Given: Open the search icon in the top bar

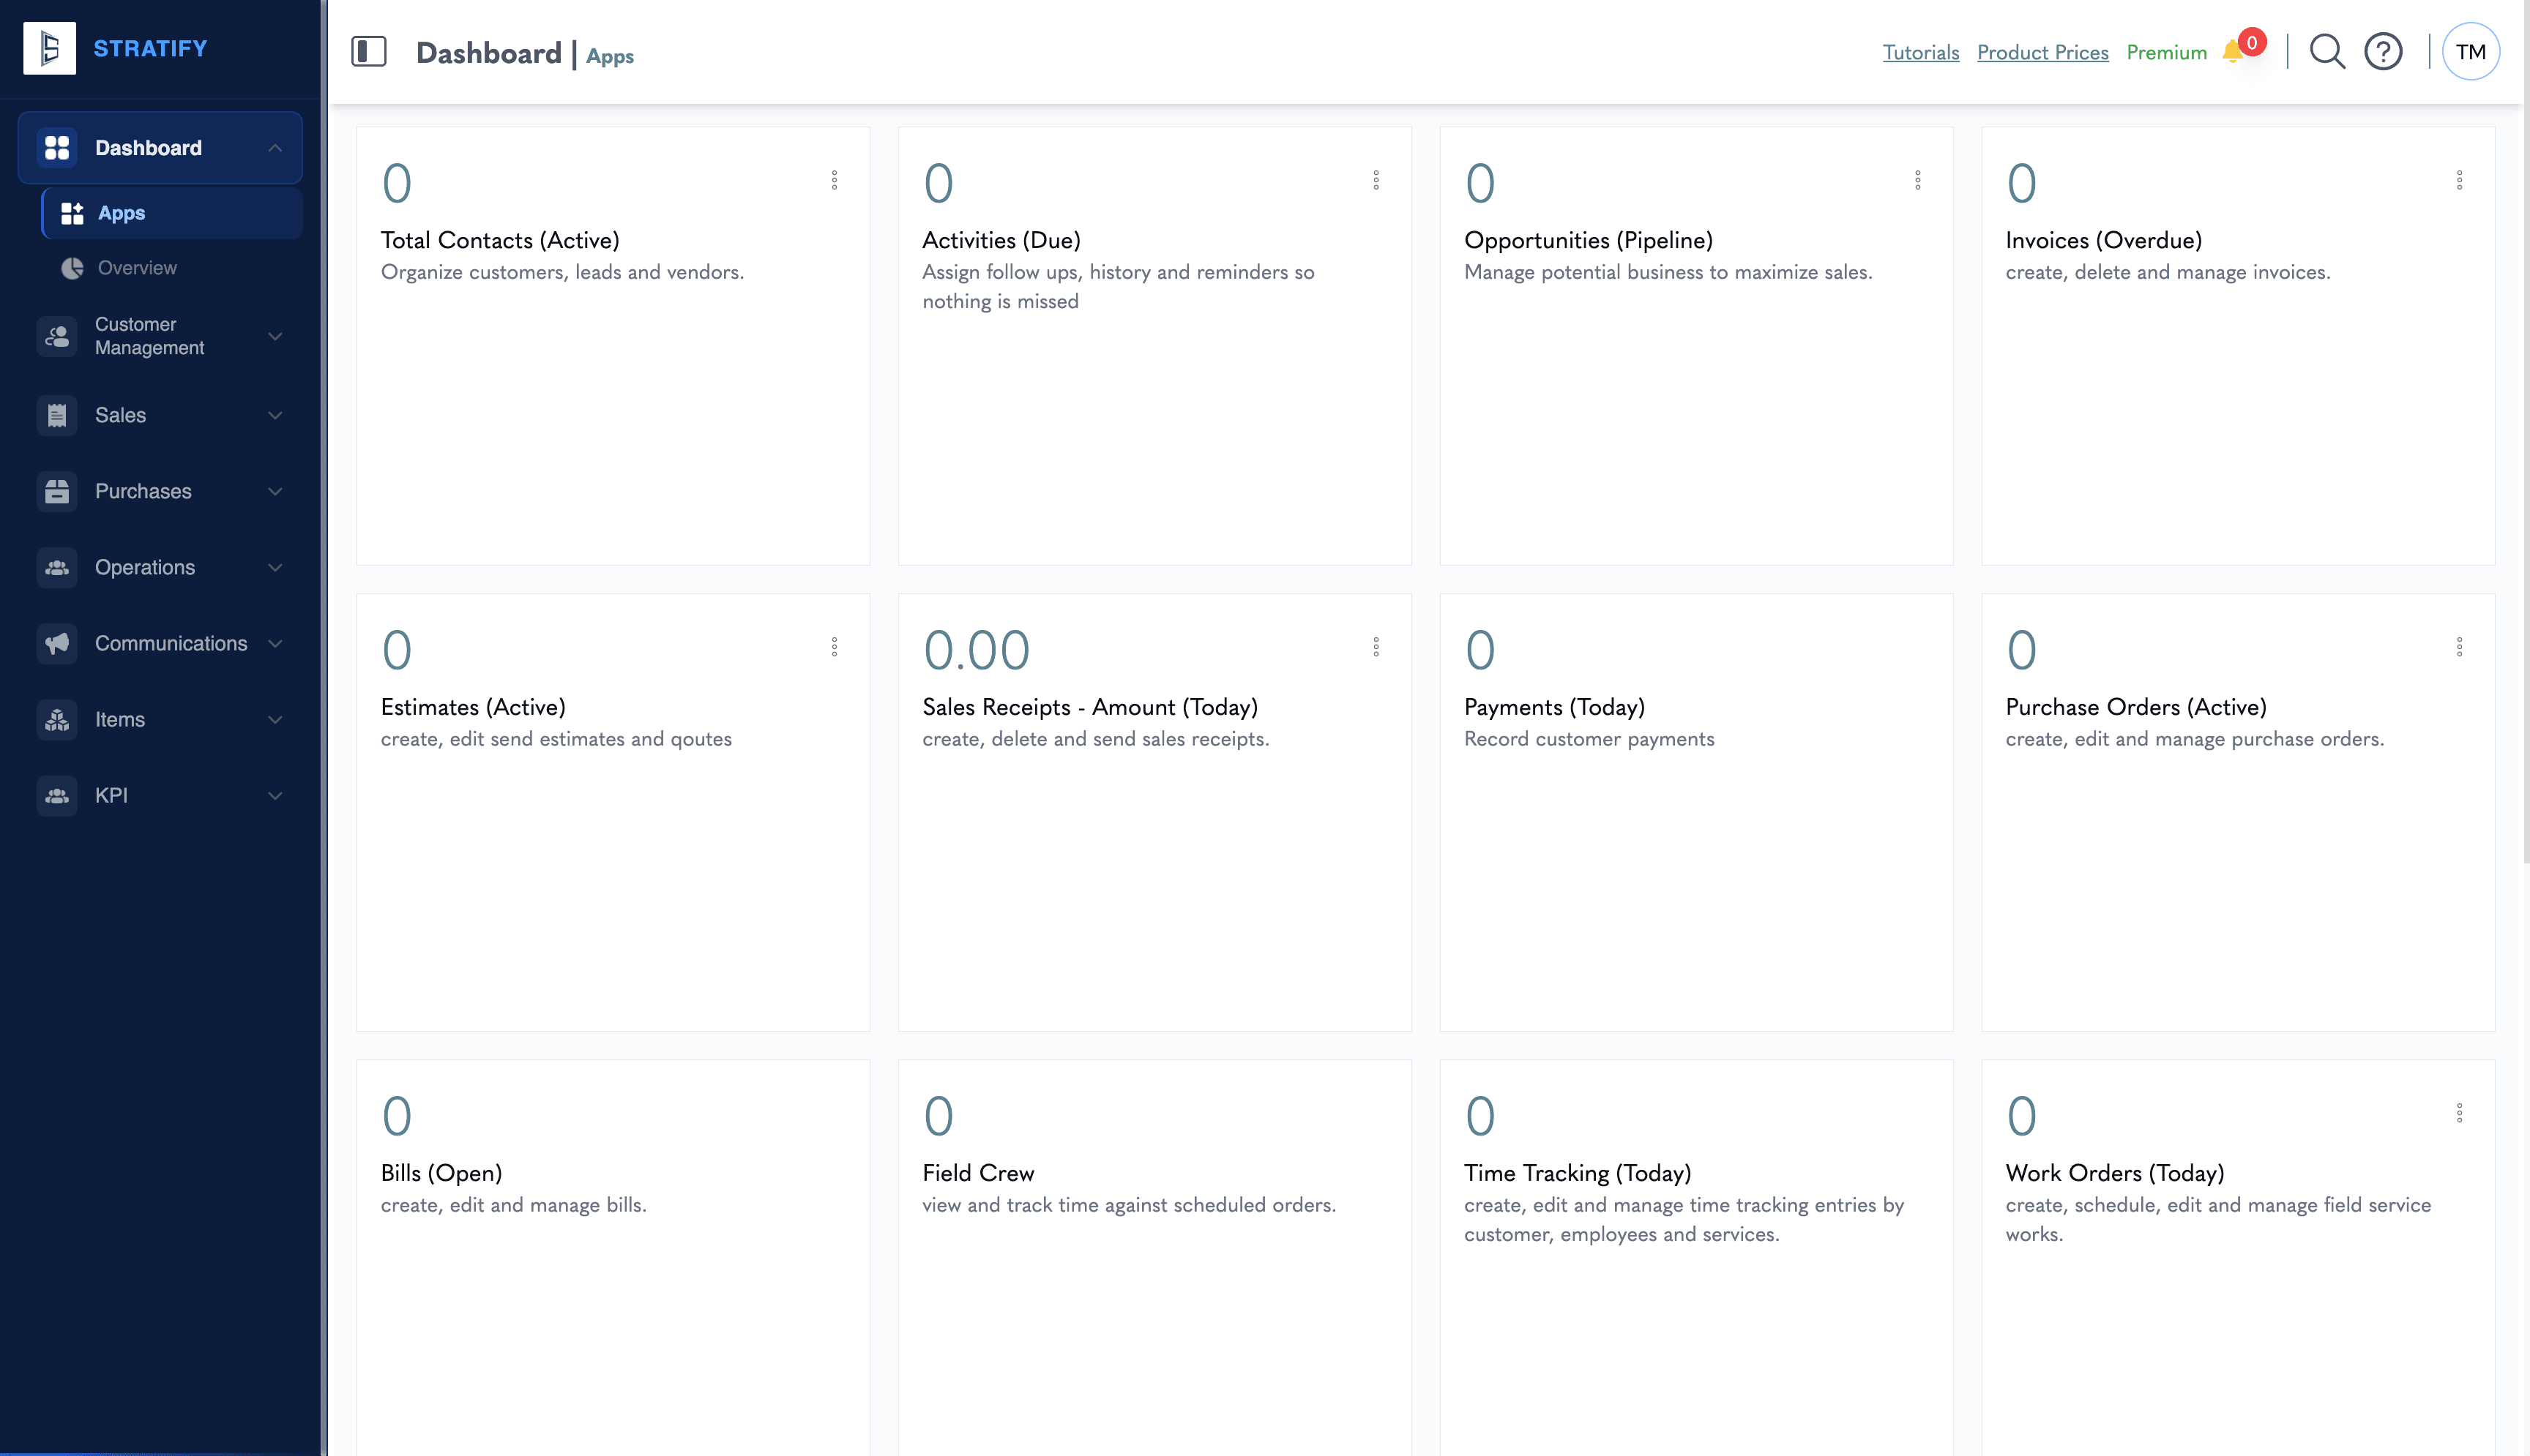Looking at the screenshot, I should click(2326, 52).
